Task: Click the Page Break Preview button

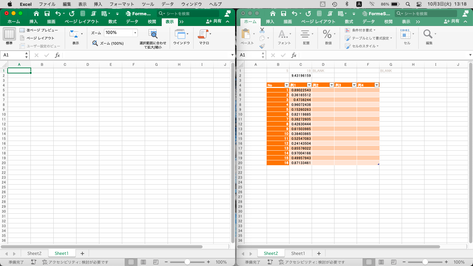Action: coord(38,30)
